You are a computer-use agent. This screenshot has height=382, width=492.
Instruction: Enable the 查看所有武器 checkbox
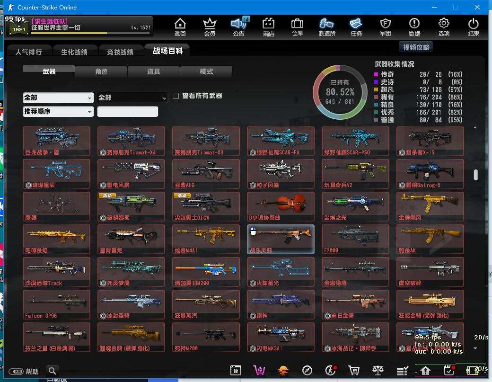pos(176,96)
